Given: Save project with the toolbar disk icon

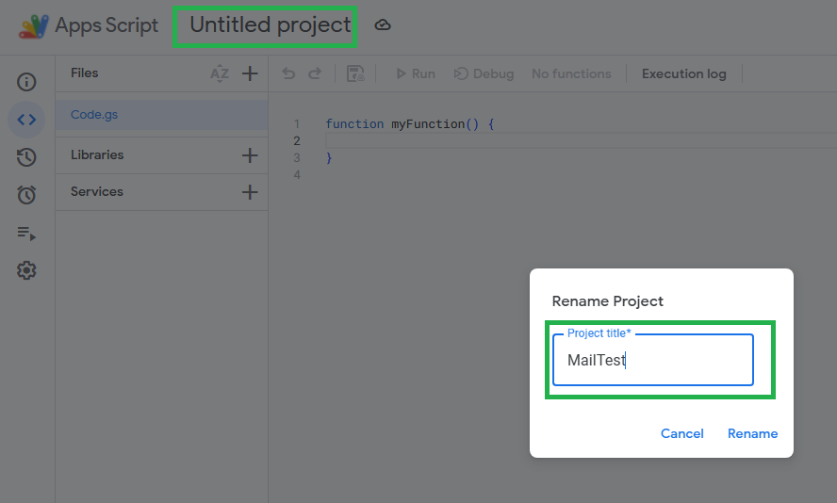Looking at the screenshot, I should [x=355, y=73].
